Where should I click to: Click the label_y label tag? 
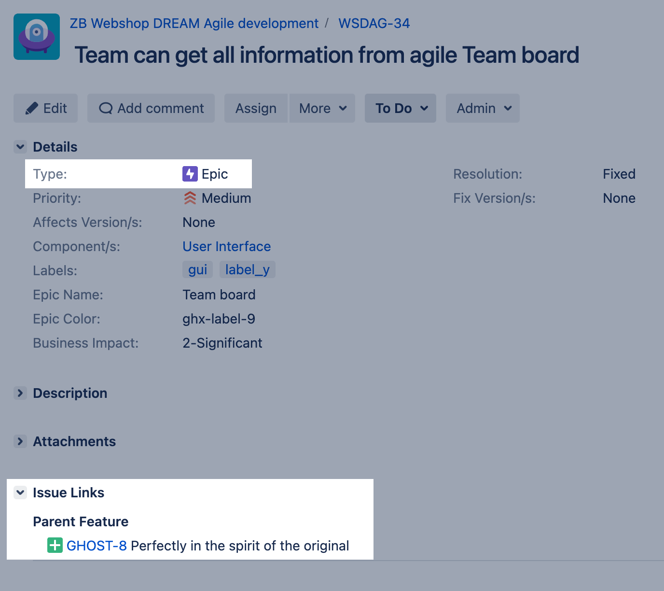247,269
